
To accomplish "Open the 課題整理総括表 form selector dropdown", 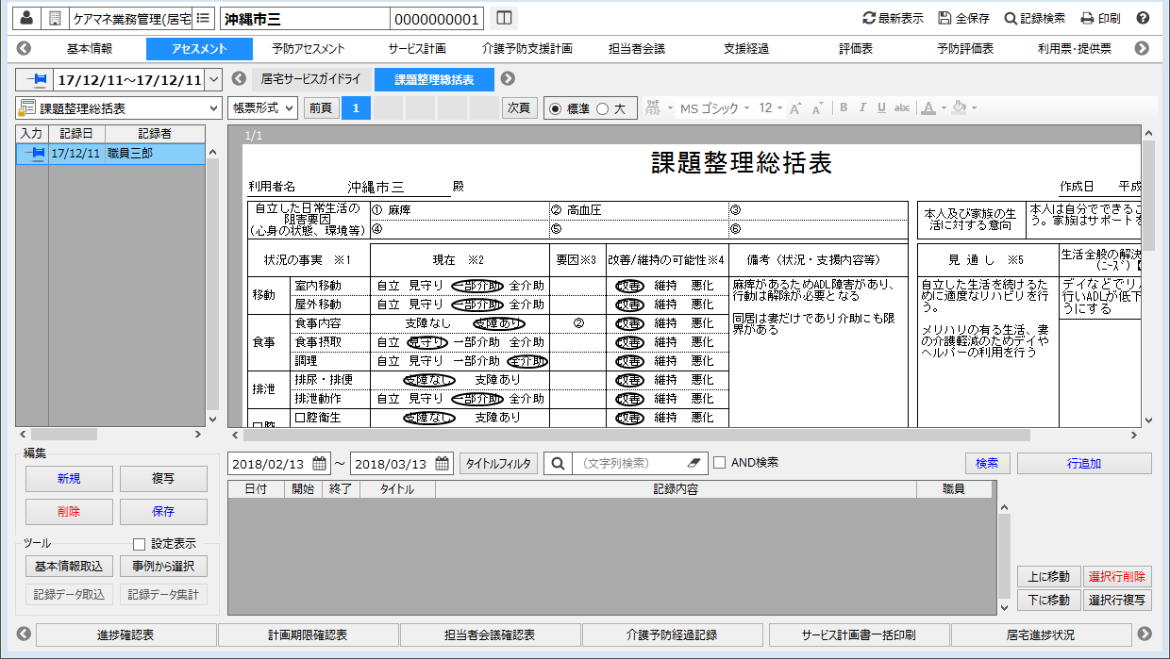I will [x=212, y=108].
